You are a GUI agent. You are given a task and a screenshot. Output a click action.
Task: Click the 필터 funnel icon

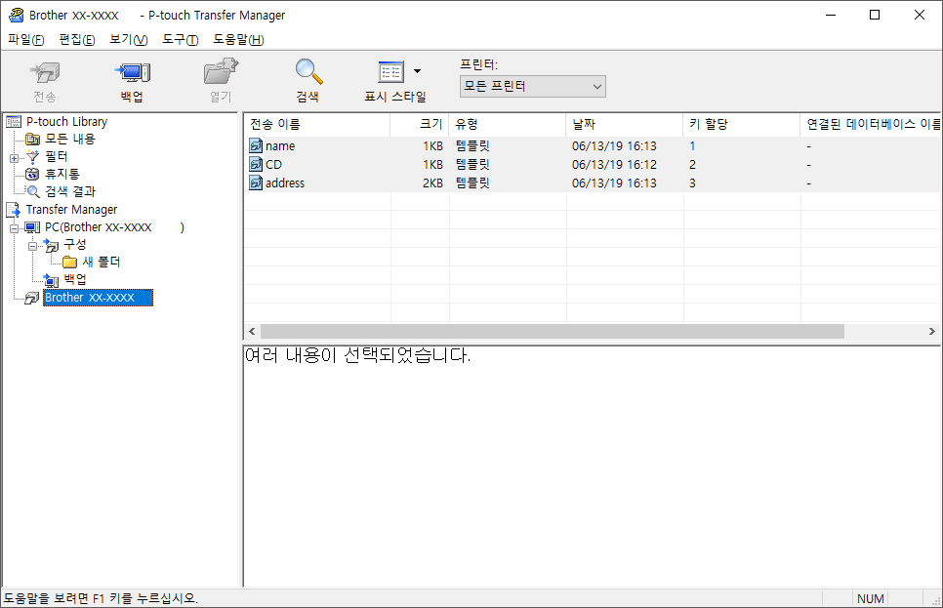[32, 157]
